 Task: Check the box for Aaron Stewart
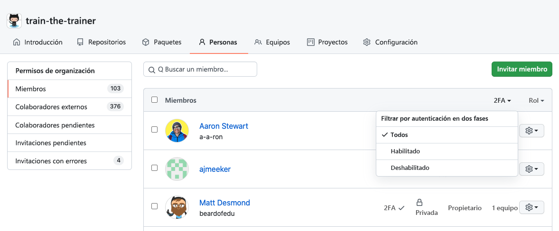point(154,130)
